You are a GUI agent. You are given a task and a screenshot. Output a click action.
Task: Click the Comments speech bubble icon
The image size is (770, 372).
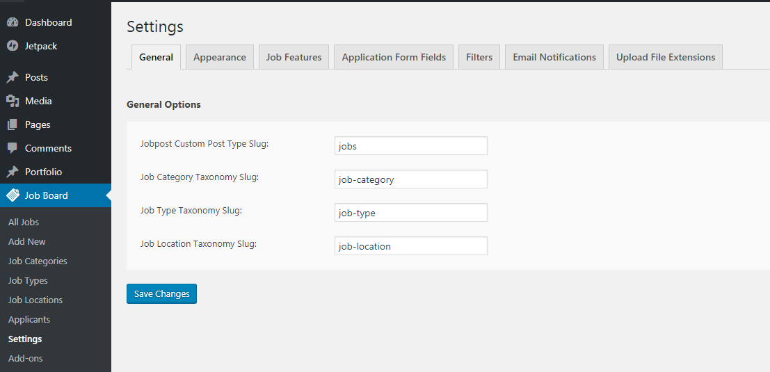pos(13,148)
